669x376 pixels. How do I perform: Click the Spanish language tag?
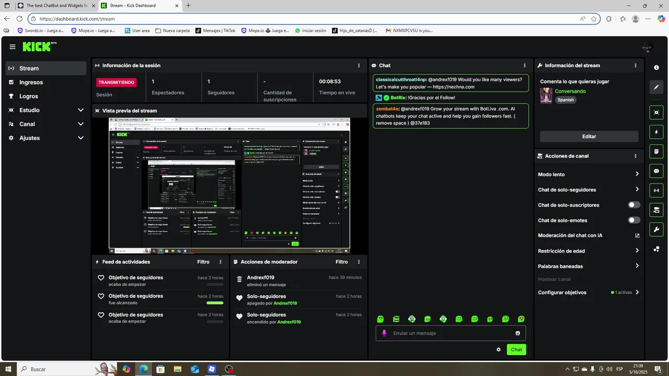566,100
